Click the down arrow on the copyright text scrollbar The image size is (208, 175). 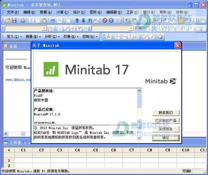click(x=139, y=138)
